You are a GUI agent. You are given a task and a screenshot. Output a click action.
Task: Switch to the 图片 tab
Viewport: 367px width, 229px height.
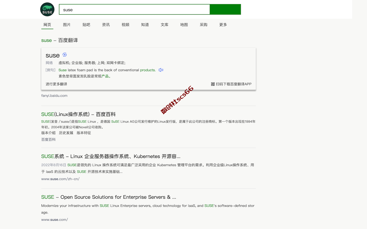click(x=67, y=25)
